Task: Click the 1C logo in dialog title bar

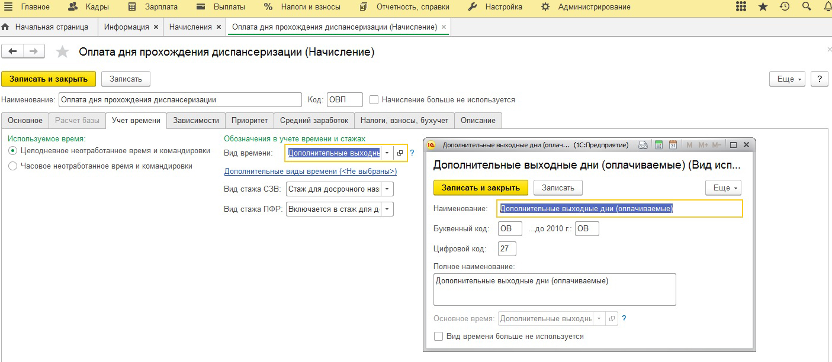Action: click(432, 144)
